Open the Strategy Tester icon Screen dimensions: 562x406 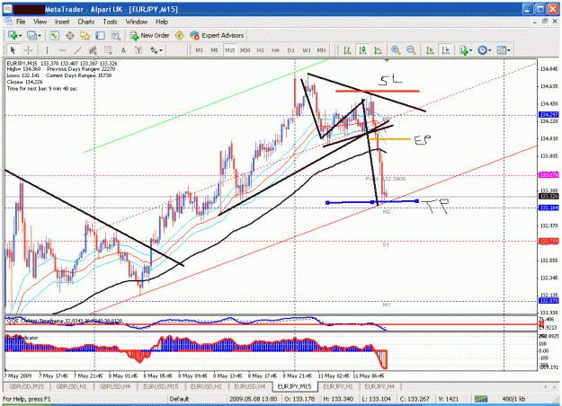(115, 35)
